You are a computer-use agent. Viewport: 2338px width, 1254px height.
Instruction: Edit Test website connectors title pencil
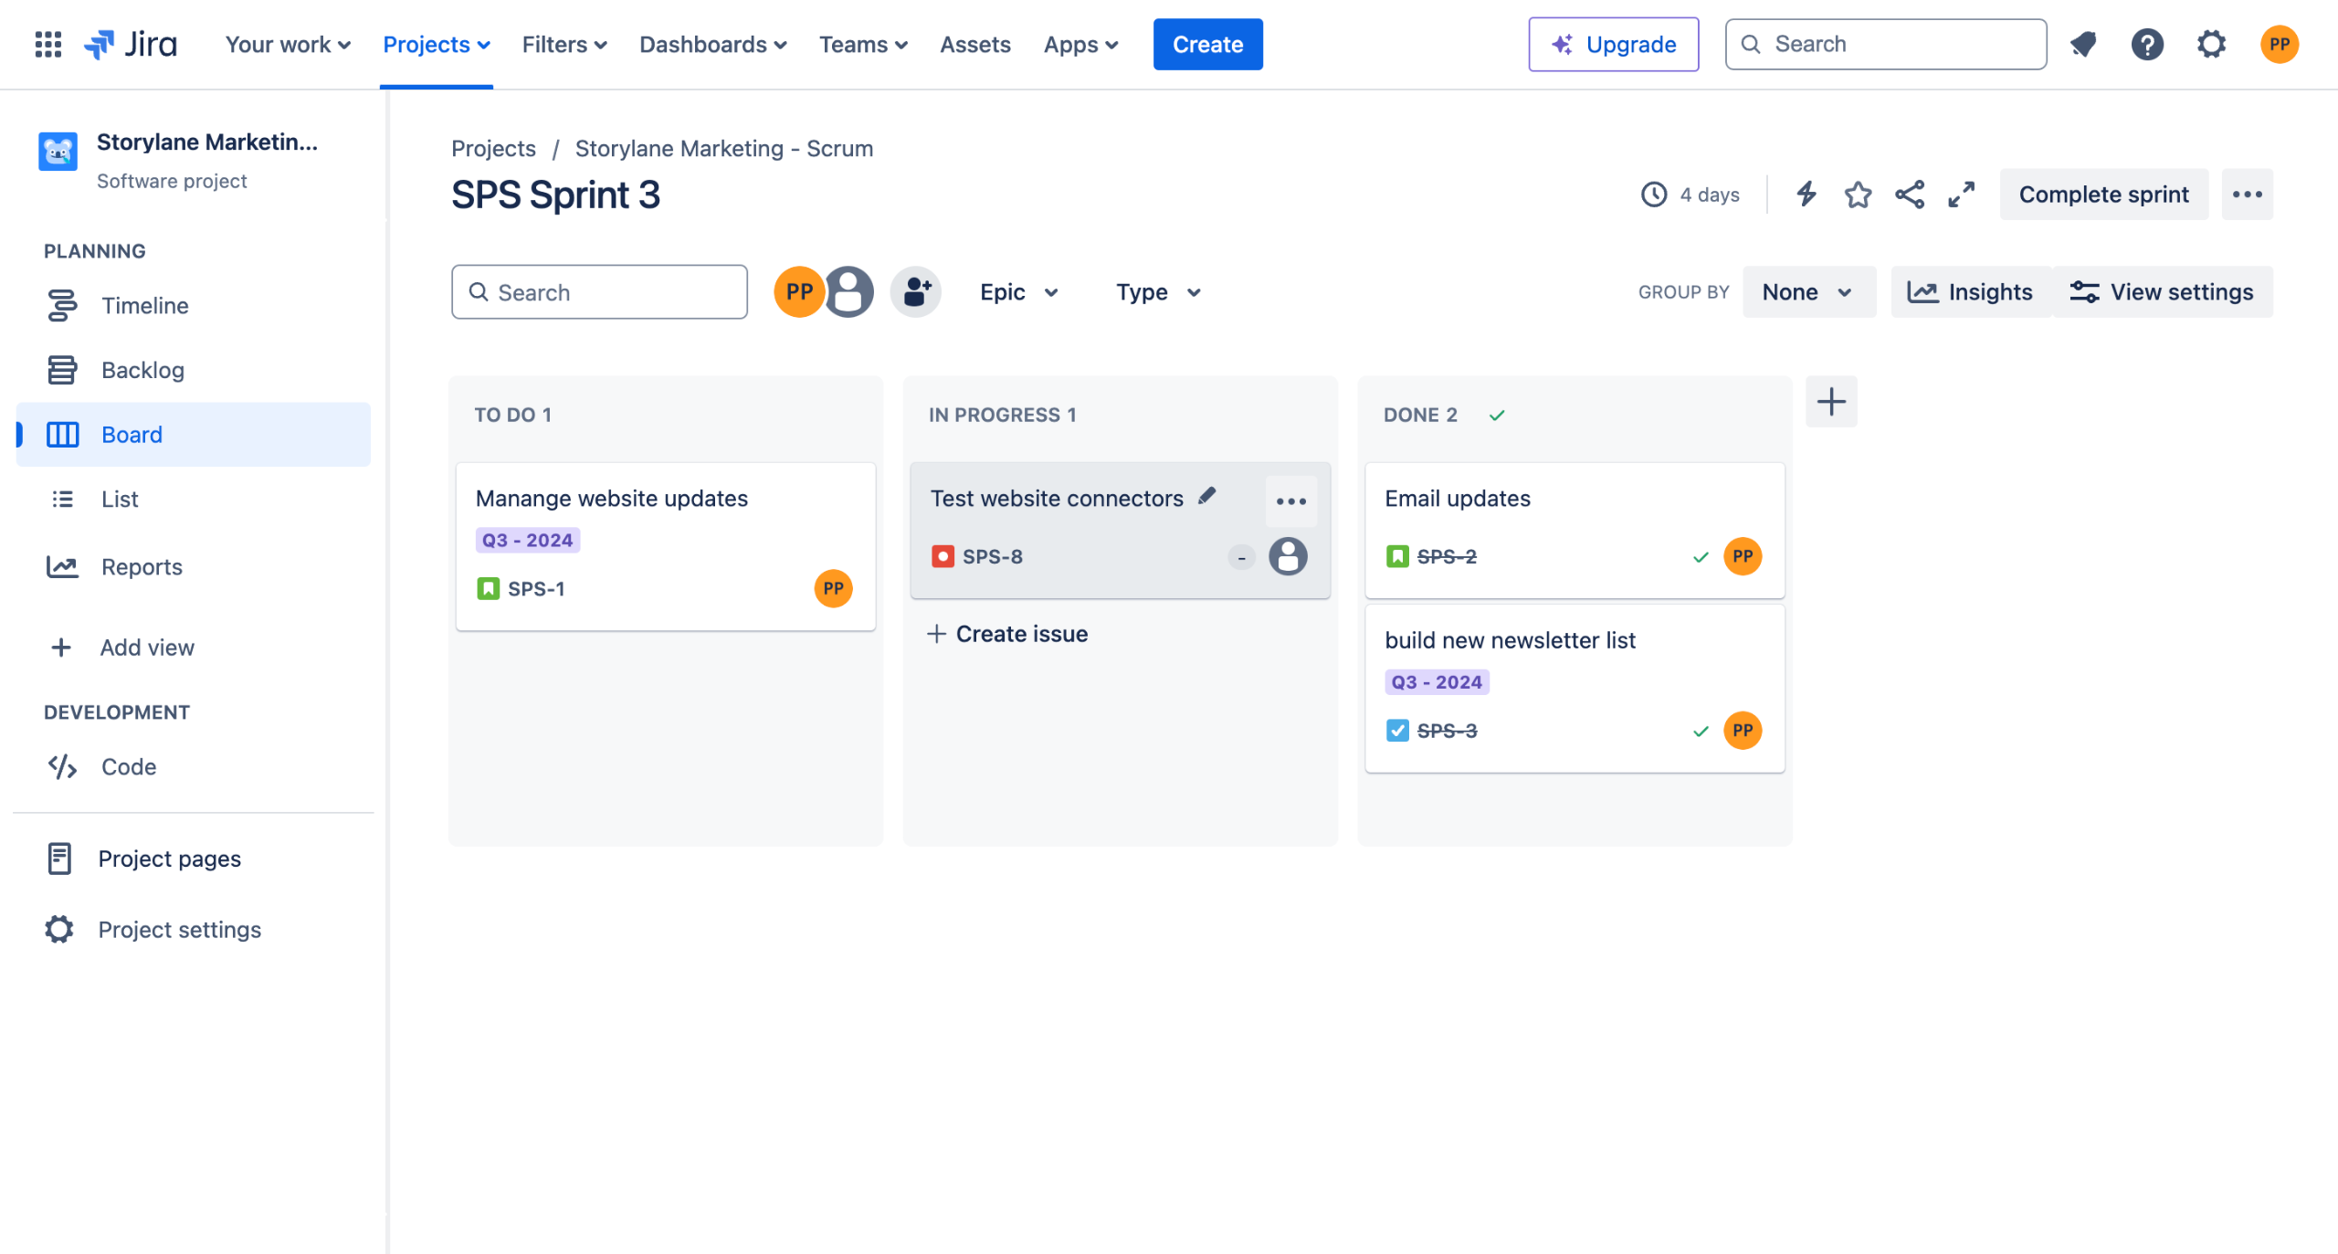[x=1207, y=496]
